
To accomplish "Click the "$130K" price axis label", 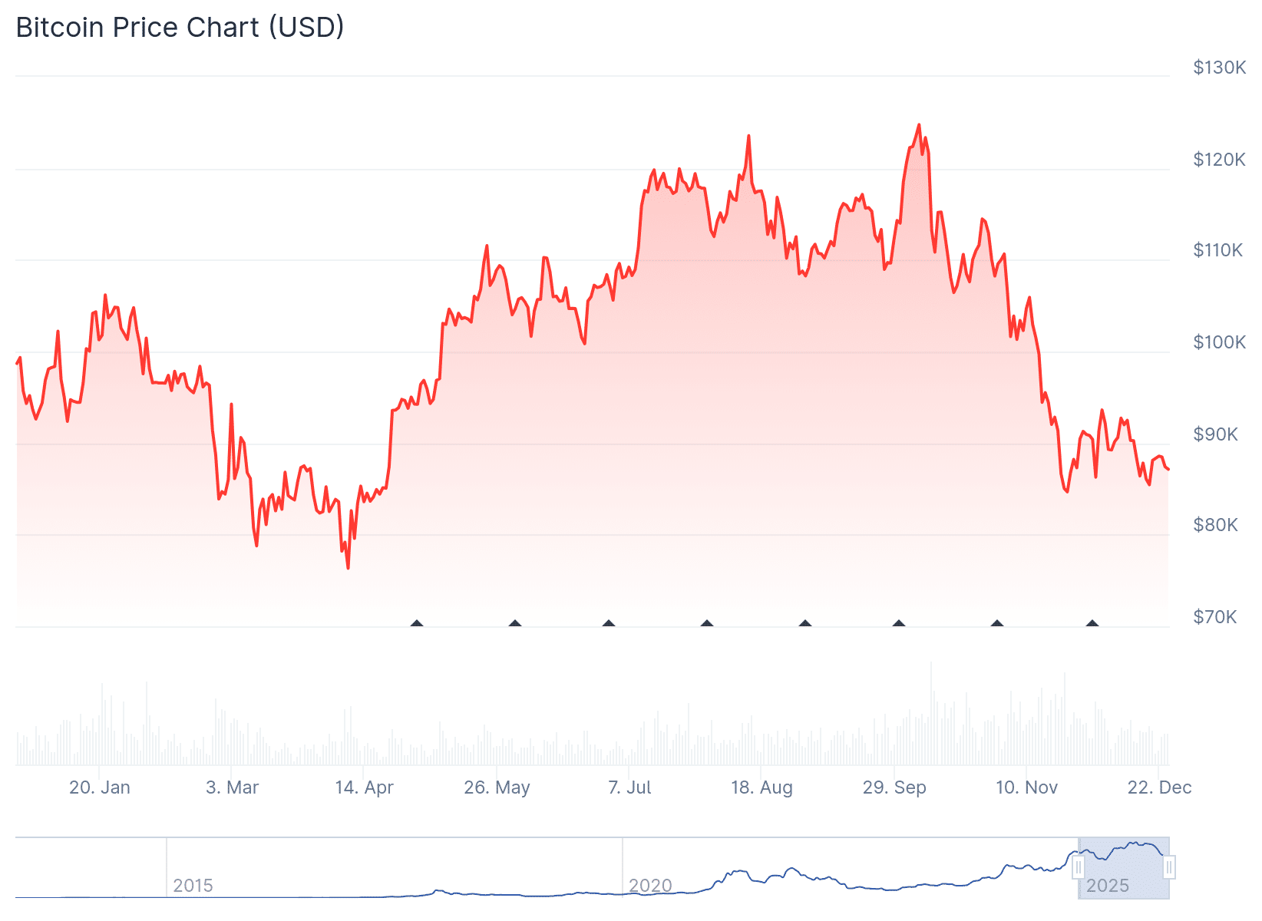I will click(1219, 68).
